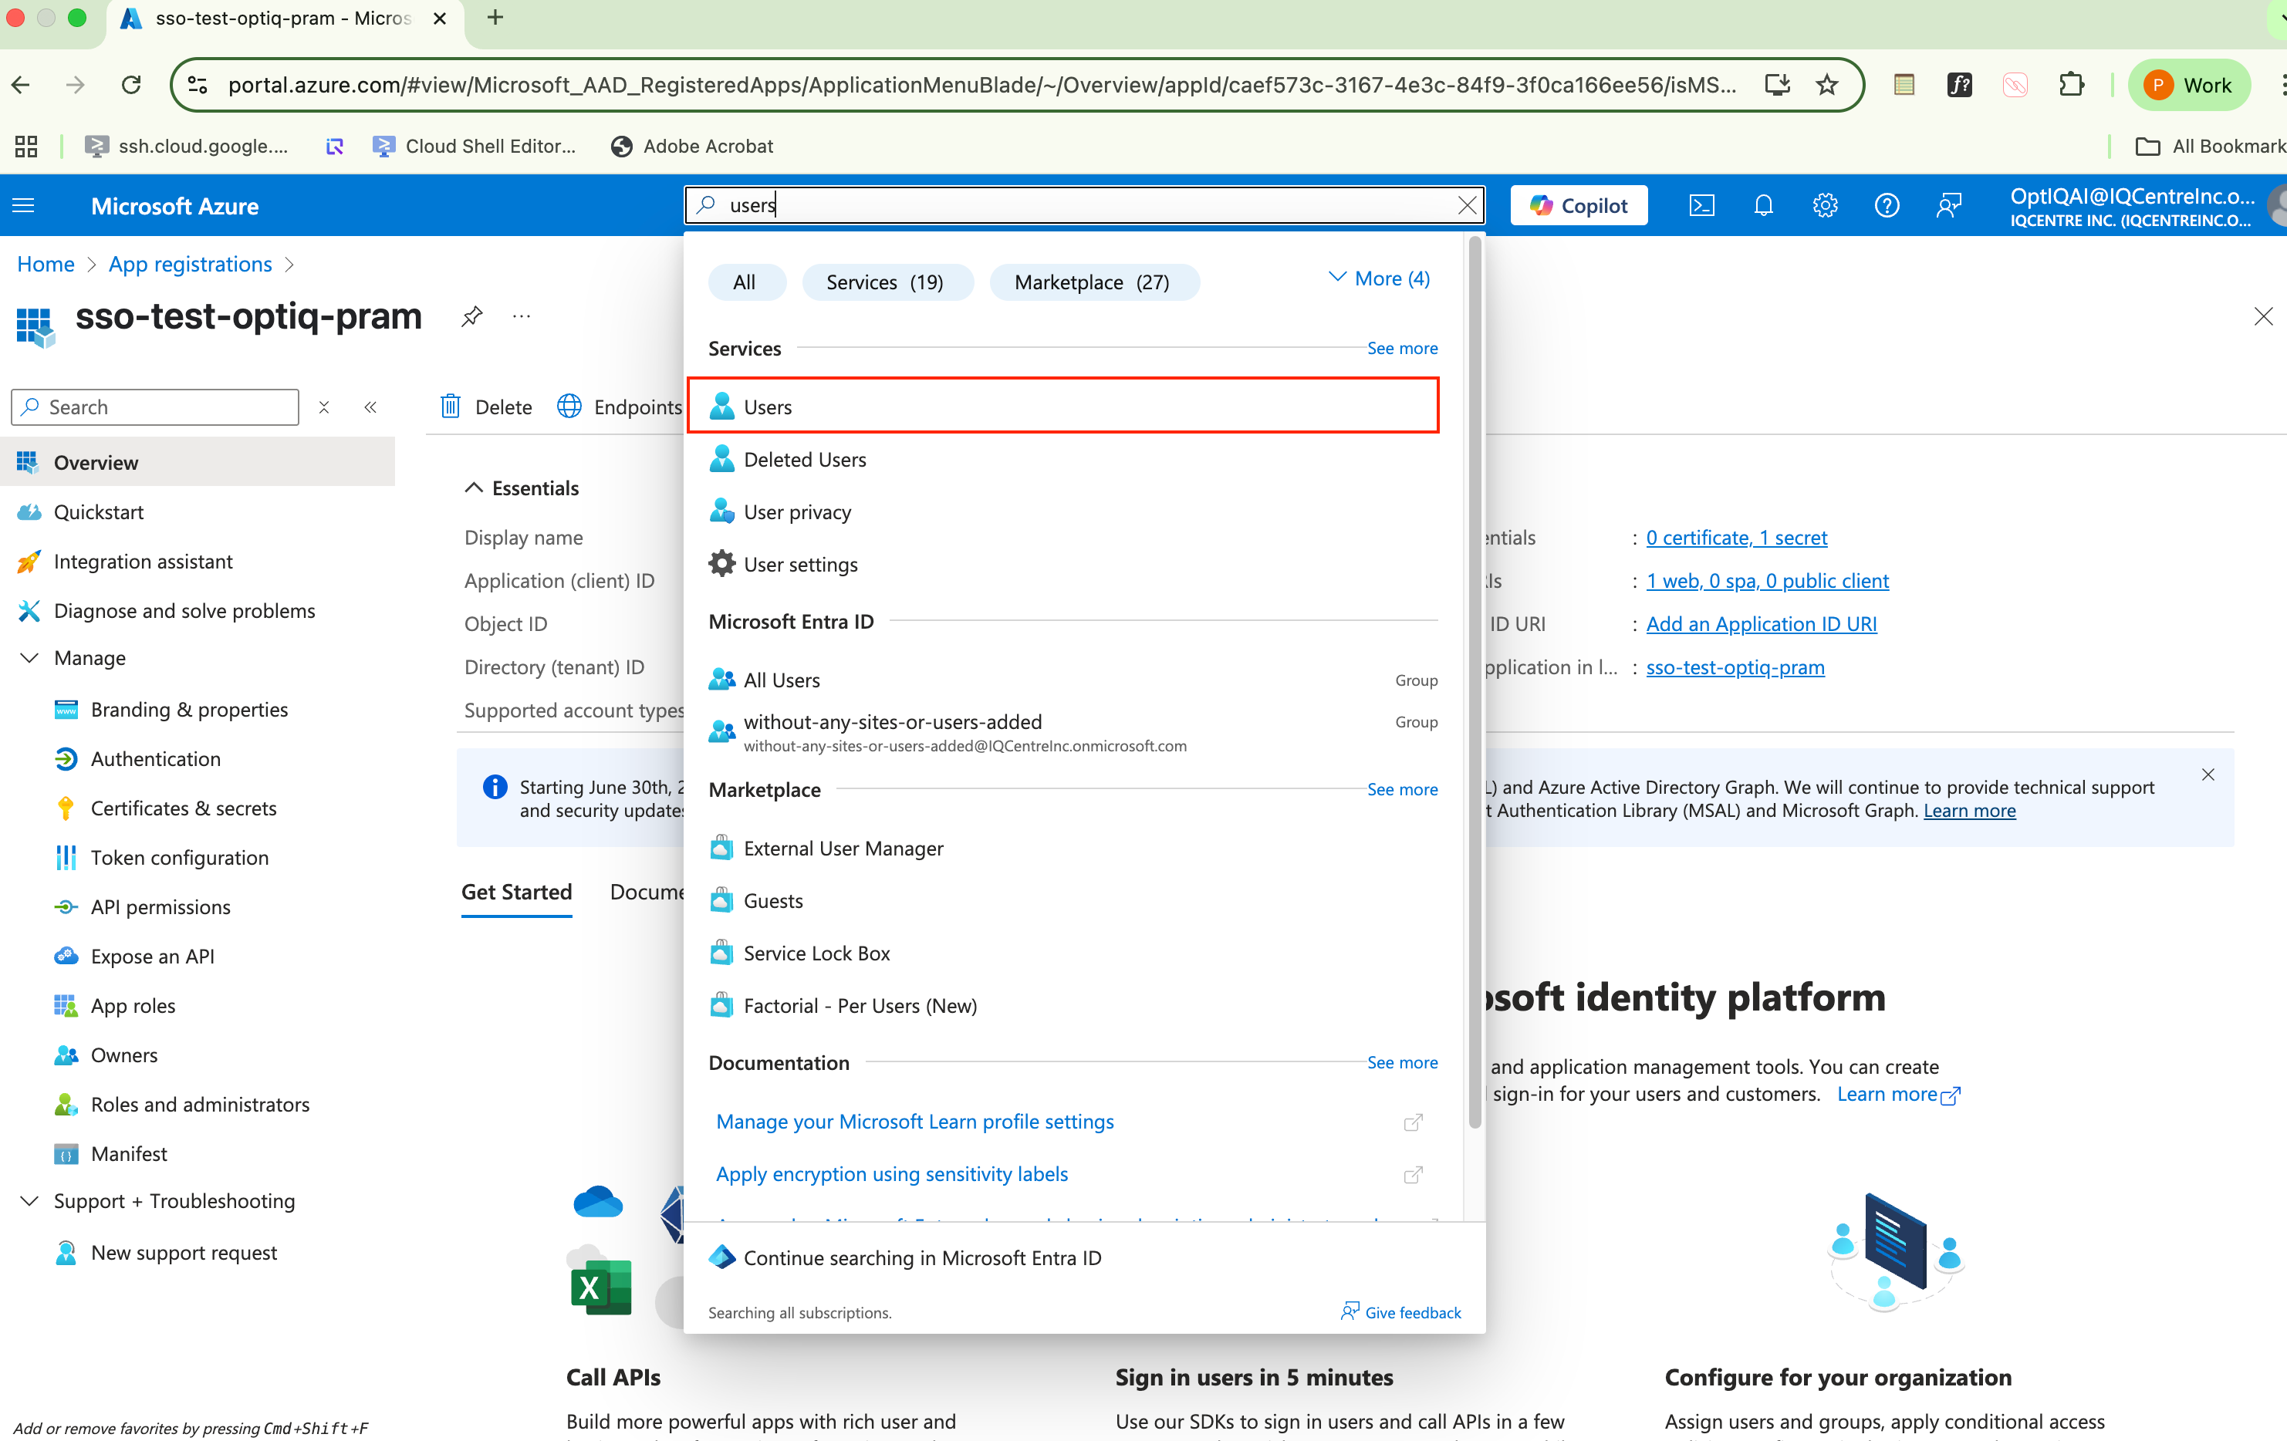
Task: Open Adobe Acrobat bookmark
Action: [x=691, y=147]
